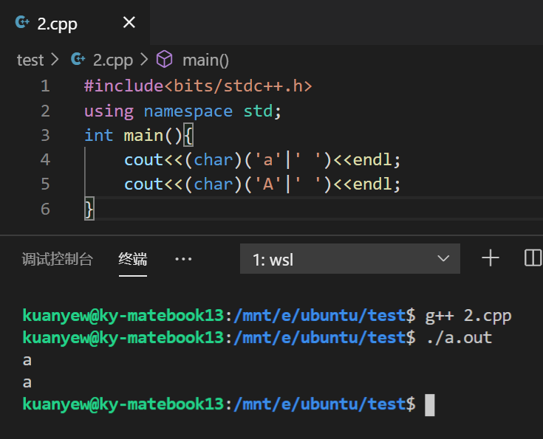Expand the chevron after the 2.cpp breadcrumb
The image size is (543, 439).
click(x=144, y=60)
